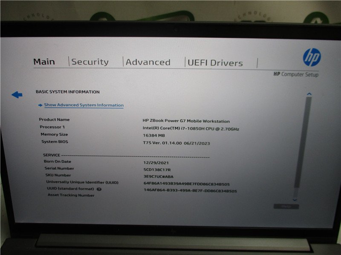This screenshot has height=255, width=341.
Task: Select the Serial Number label
Action: pyautogui.click(x=59, y=168)
